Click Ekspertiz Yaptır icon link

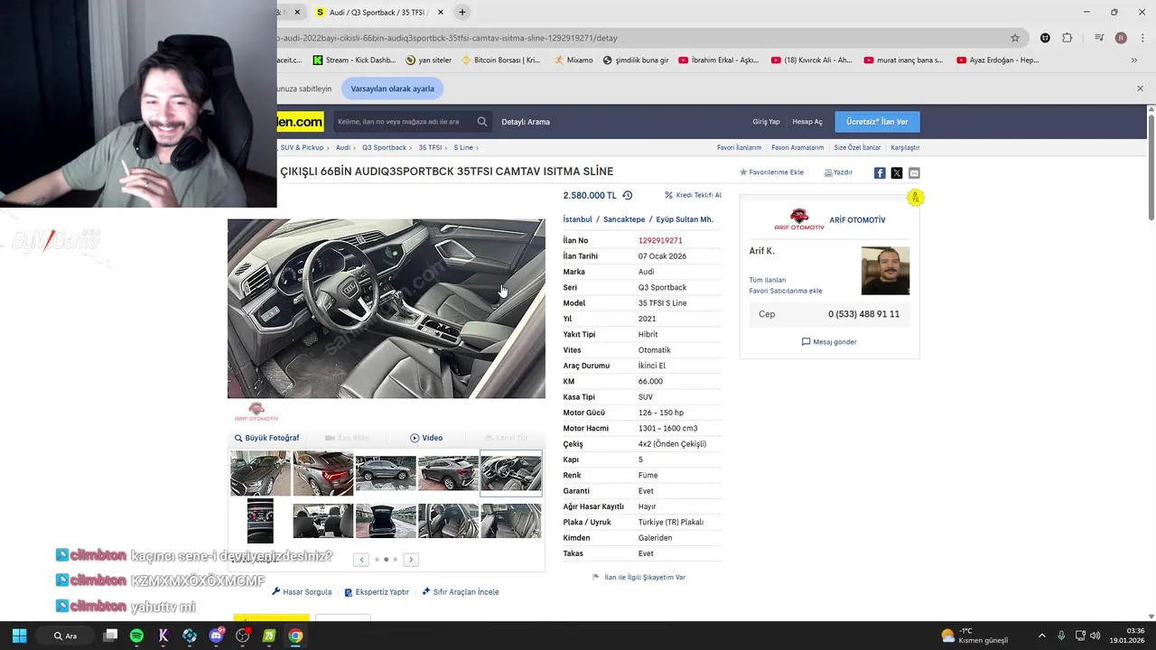pyautogui.click(x=377, y=592)
